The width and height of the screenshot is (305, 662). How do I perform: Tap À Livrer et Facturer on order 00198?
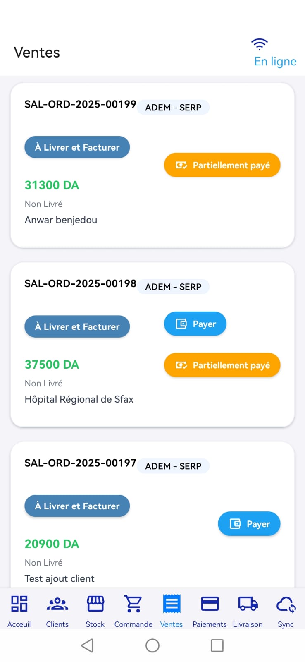tap(77, 326)
